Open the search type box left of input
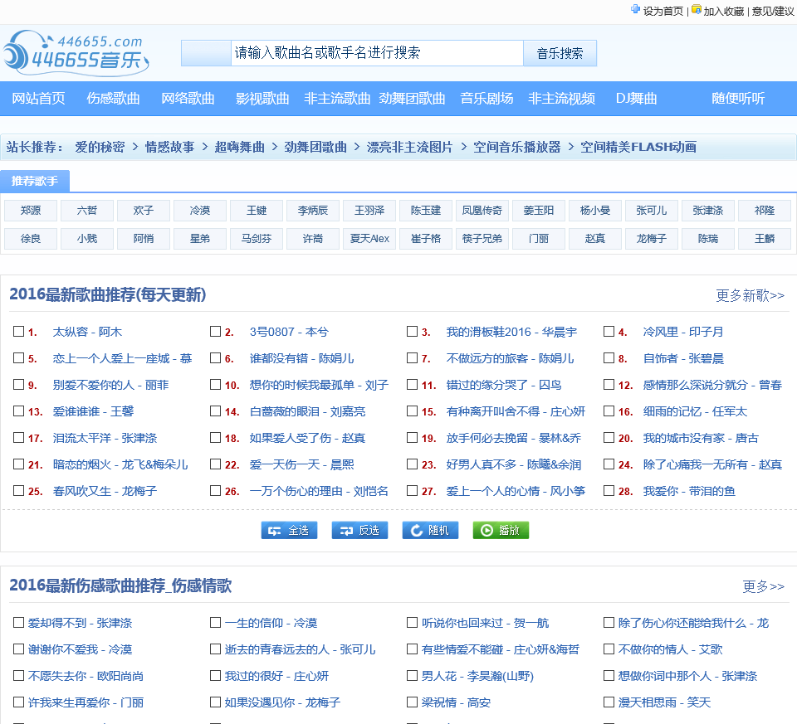 [207, 53]
